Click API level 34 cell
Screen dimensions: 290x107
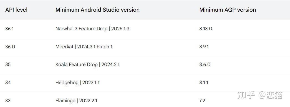[x=8, y=82]
